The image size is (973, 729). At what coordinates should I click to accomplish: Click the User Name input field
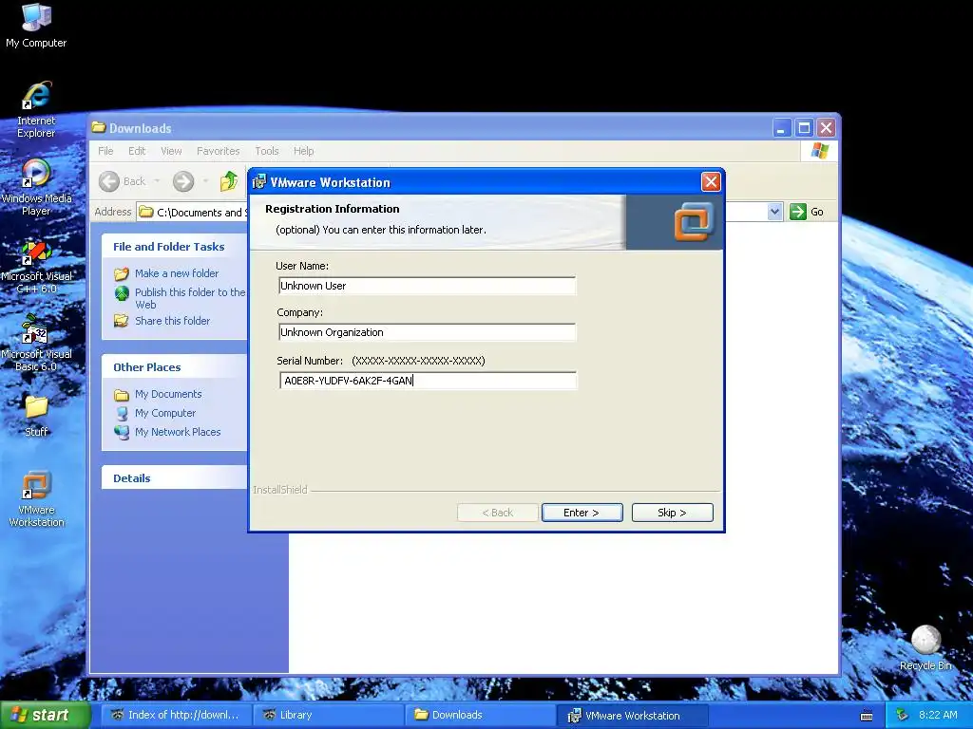[427, 286]
